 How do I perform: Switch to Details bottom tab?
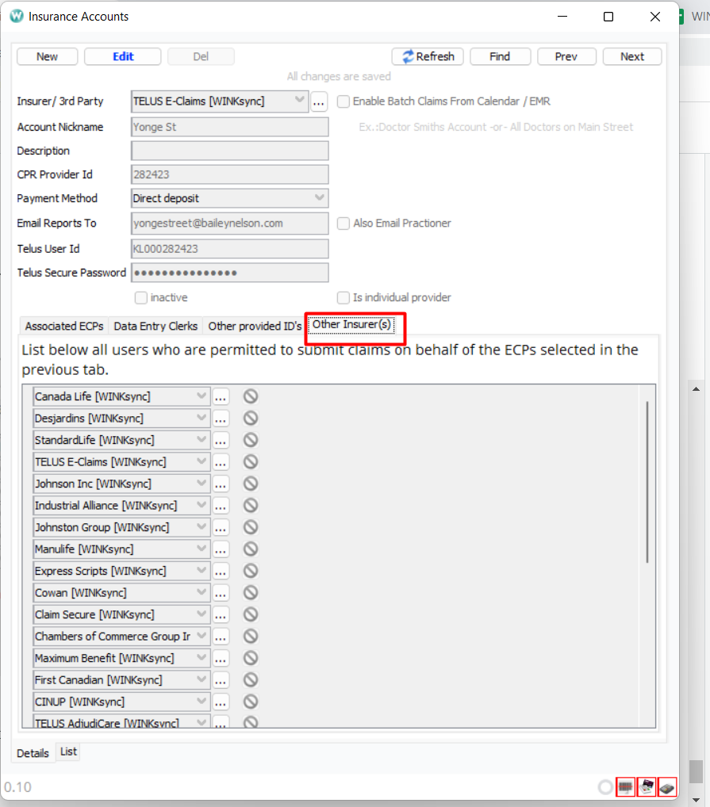tap(33, 753)
